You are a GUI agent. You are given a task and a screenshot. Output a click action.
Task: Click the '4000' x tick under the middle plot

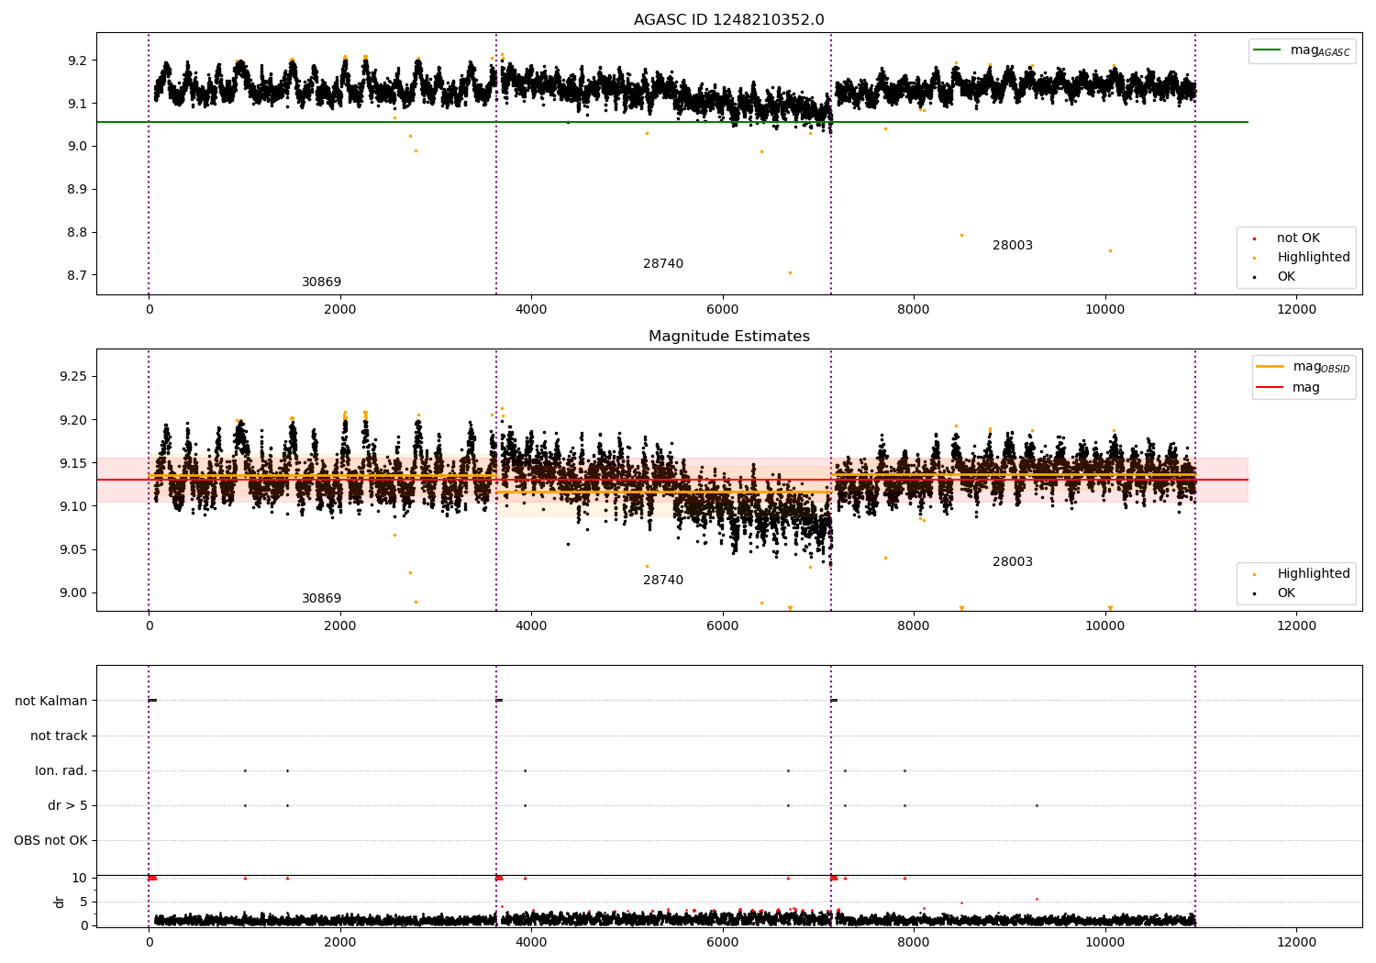pyautogui.click(x=531, y=626)
